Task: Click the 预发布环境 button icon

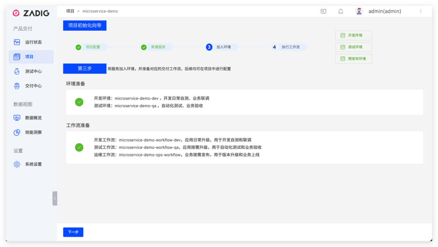Action: tap(343, 59)
